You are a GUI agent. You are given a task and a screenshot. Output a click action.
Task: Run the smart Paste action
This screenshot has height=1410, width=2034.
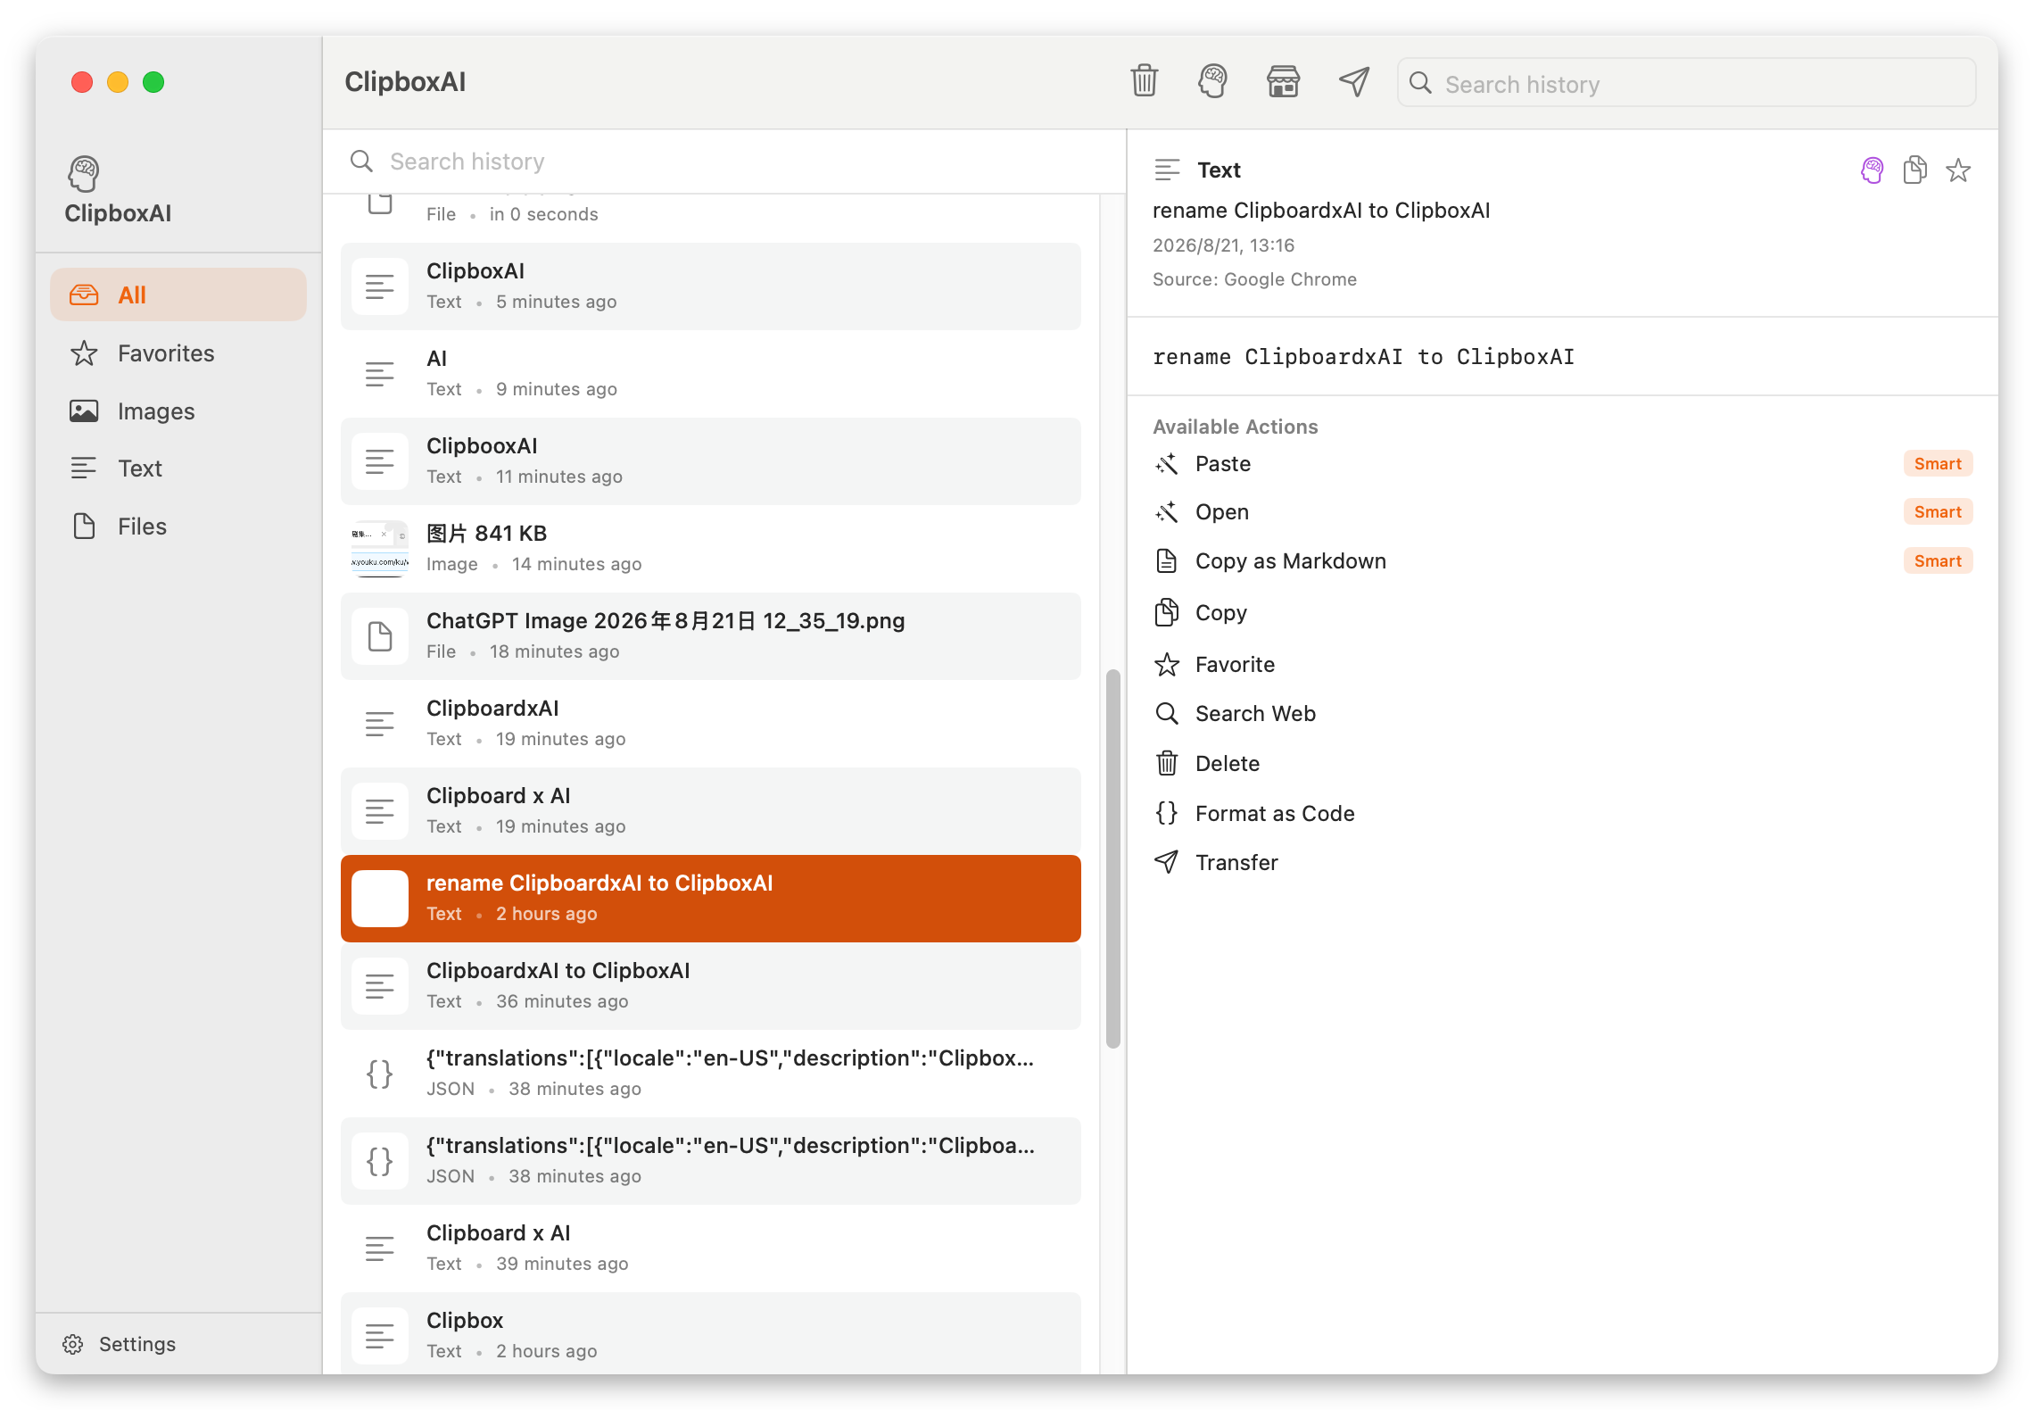coord(1562,463)
